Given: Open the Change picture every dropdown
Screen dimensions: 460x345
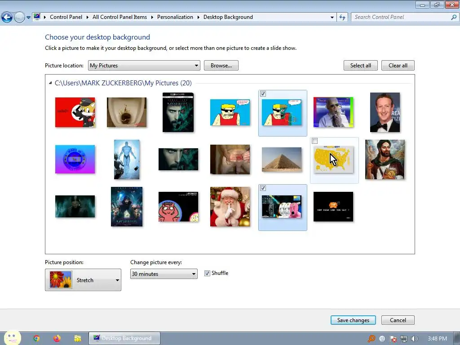Looking at the screenshot, I should [164, 274].
